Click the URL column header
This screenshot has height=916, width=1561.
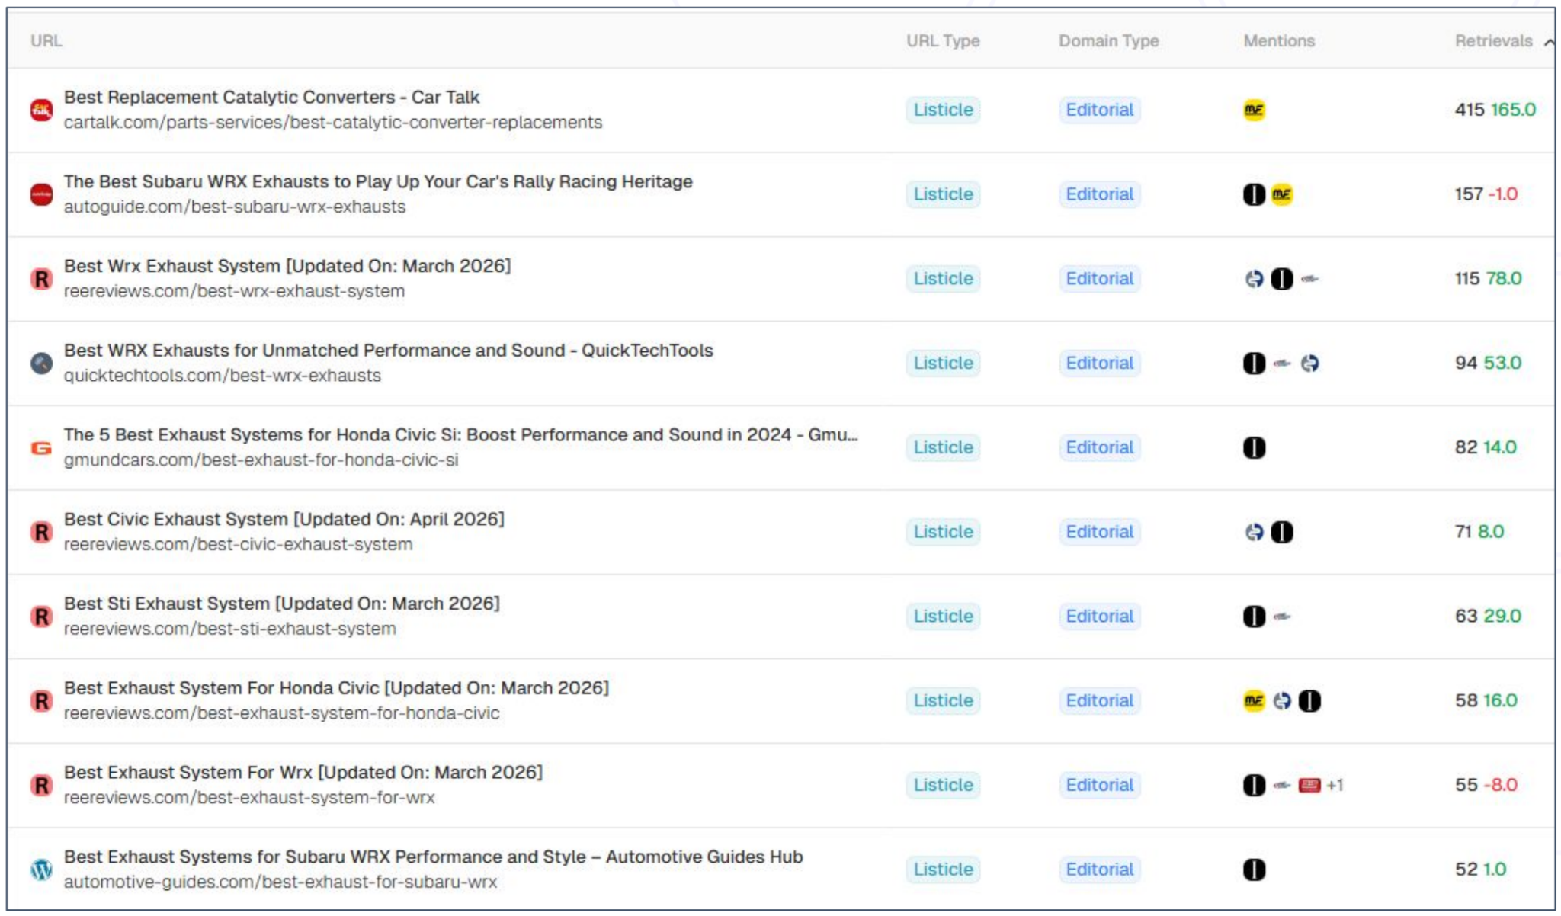point(46,41)
